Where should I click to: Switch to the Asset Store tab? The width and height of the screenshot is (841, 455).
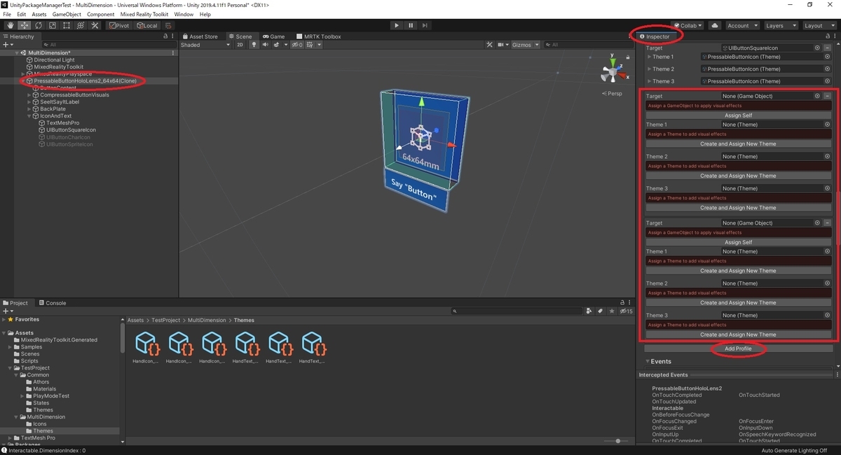click(x=200, y=36)
